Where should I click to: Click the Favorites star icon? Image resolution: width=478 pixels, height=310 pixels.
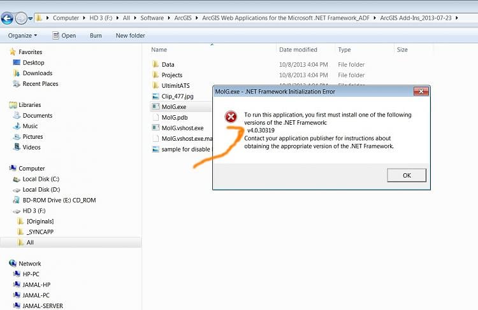13,52
